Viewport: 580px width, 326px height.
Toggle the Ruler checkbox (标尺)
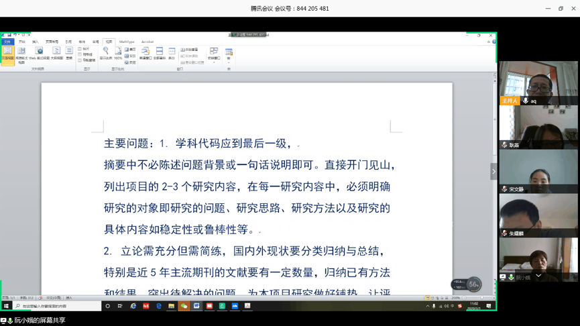pyautogui.click(x=81, y=49)
